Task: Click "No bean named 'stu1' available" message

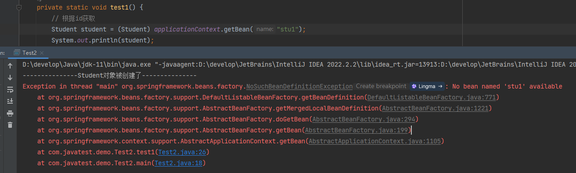Action: [507, 86]
